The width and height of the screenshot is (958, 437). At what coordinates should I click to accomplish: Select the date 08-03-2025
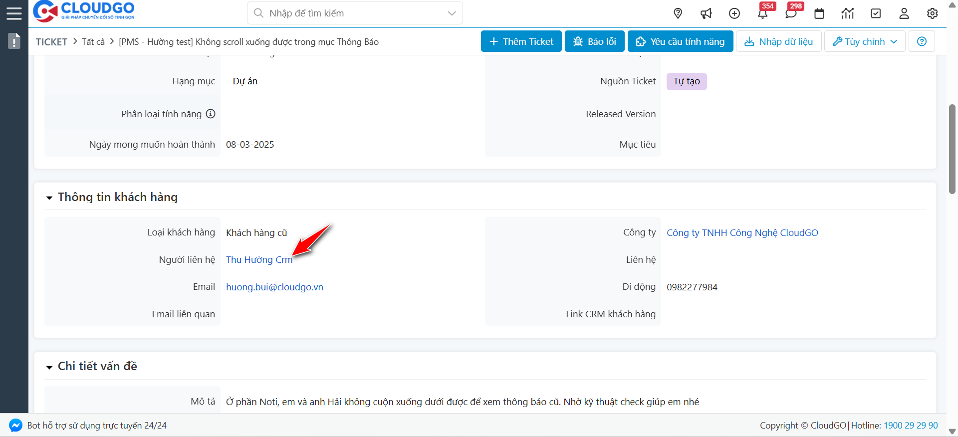(250, 145)
